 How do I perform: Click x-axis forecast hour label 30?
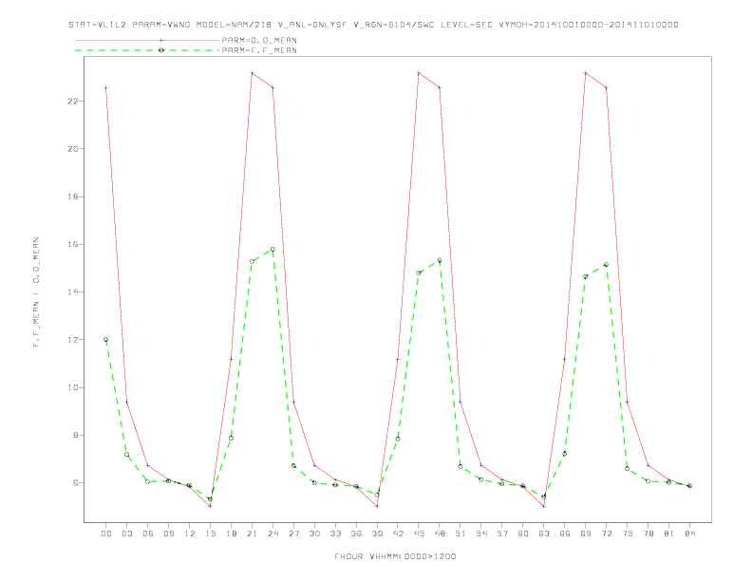314,534
